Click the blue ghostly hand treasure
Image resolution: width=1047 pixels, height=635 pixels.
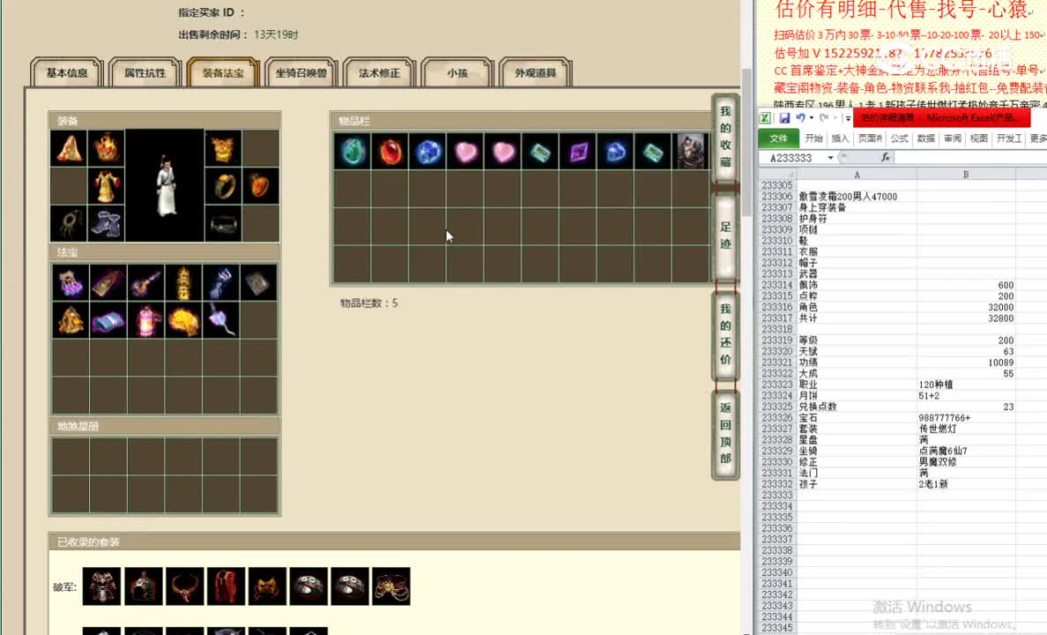click(x=221, y=283)
